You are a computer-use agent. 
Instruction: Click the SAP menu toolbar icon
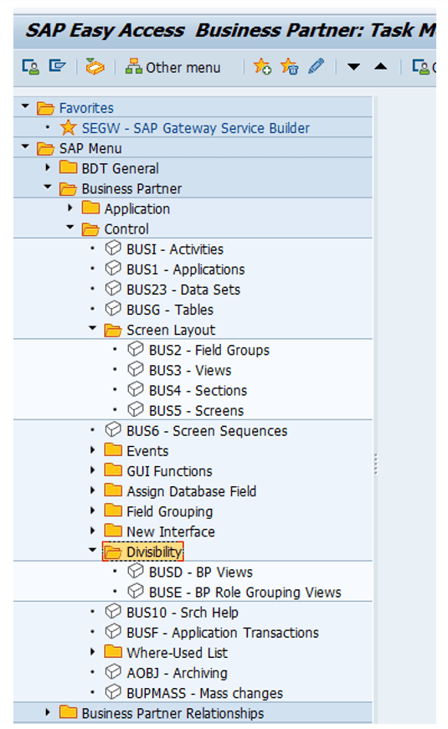(x=57, y=66)
